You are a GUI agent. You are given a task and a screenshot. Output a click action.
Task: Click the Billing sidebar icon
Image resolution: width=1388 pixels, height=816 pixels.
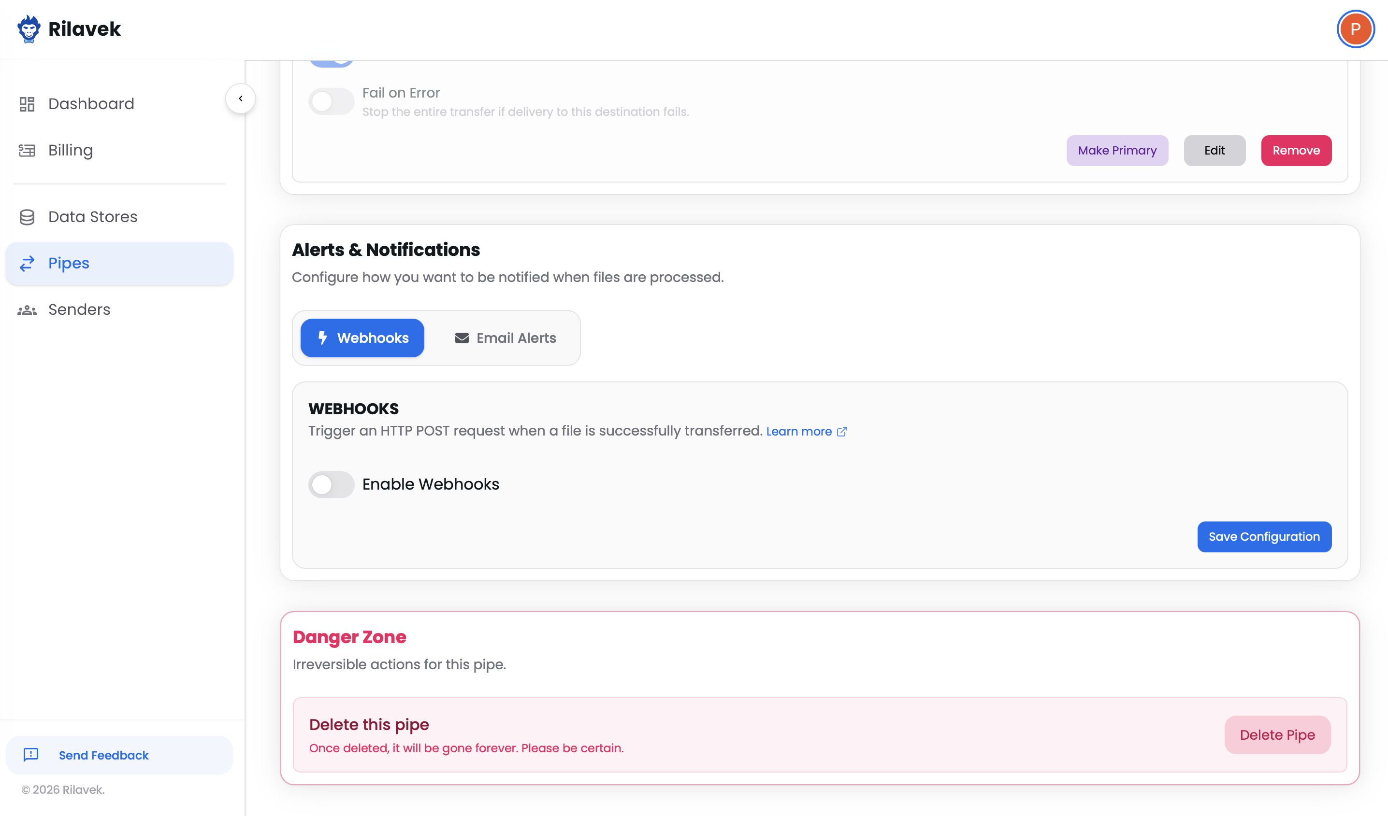click(27, 150)
